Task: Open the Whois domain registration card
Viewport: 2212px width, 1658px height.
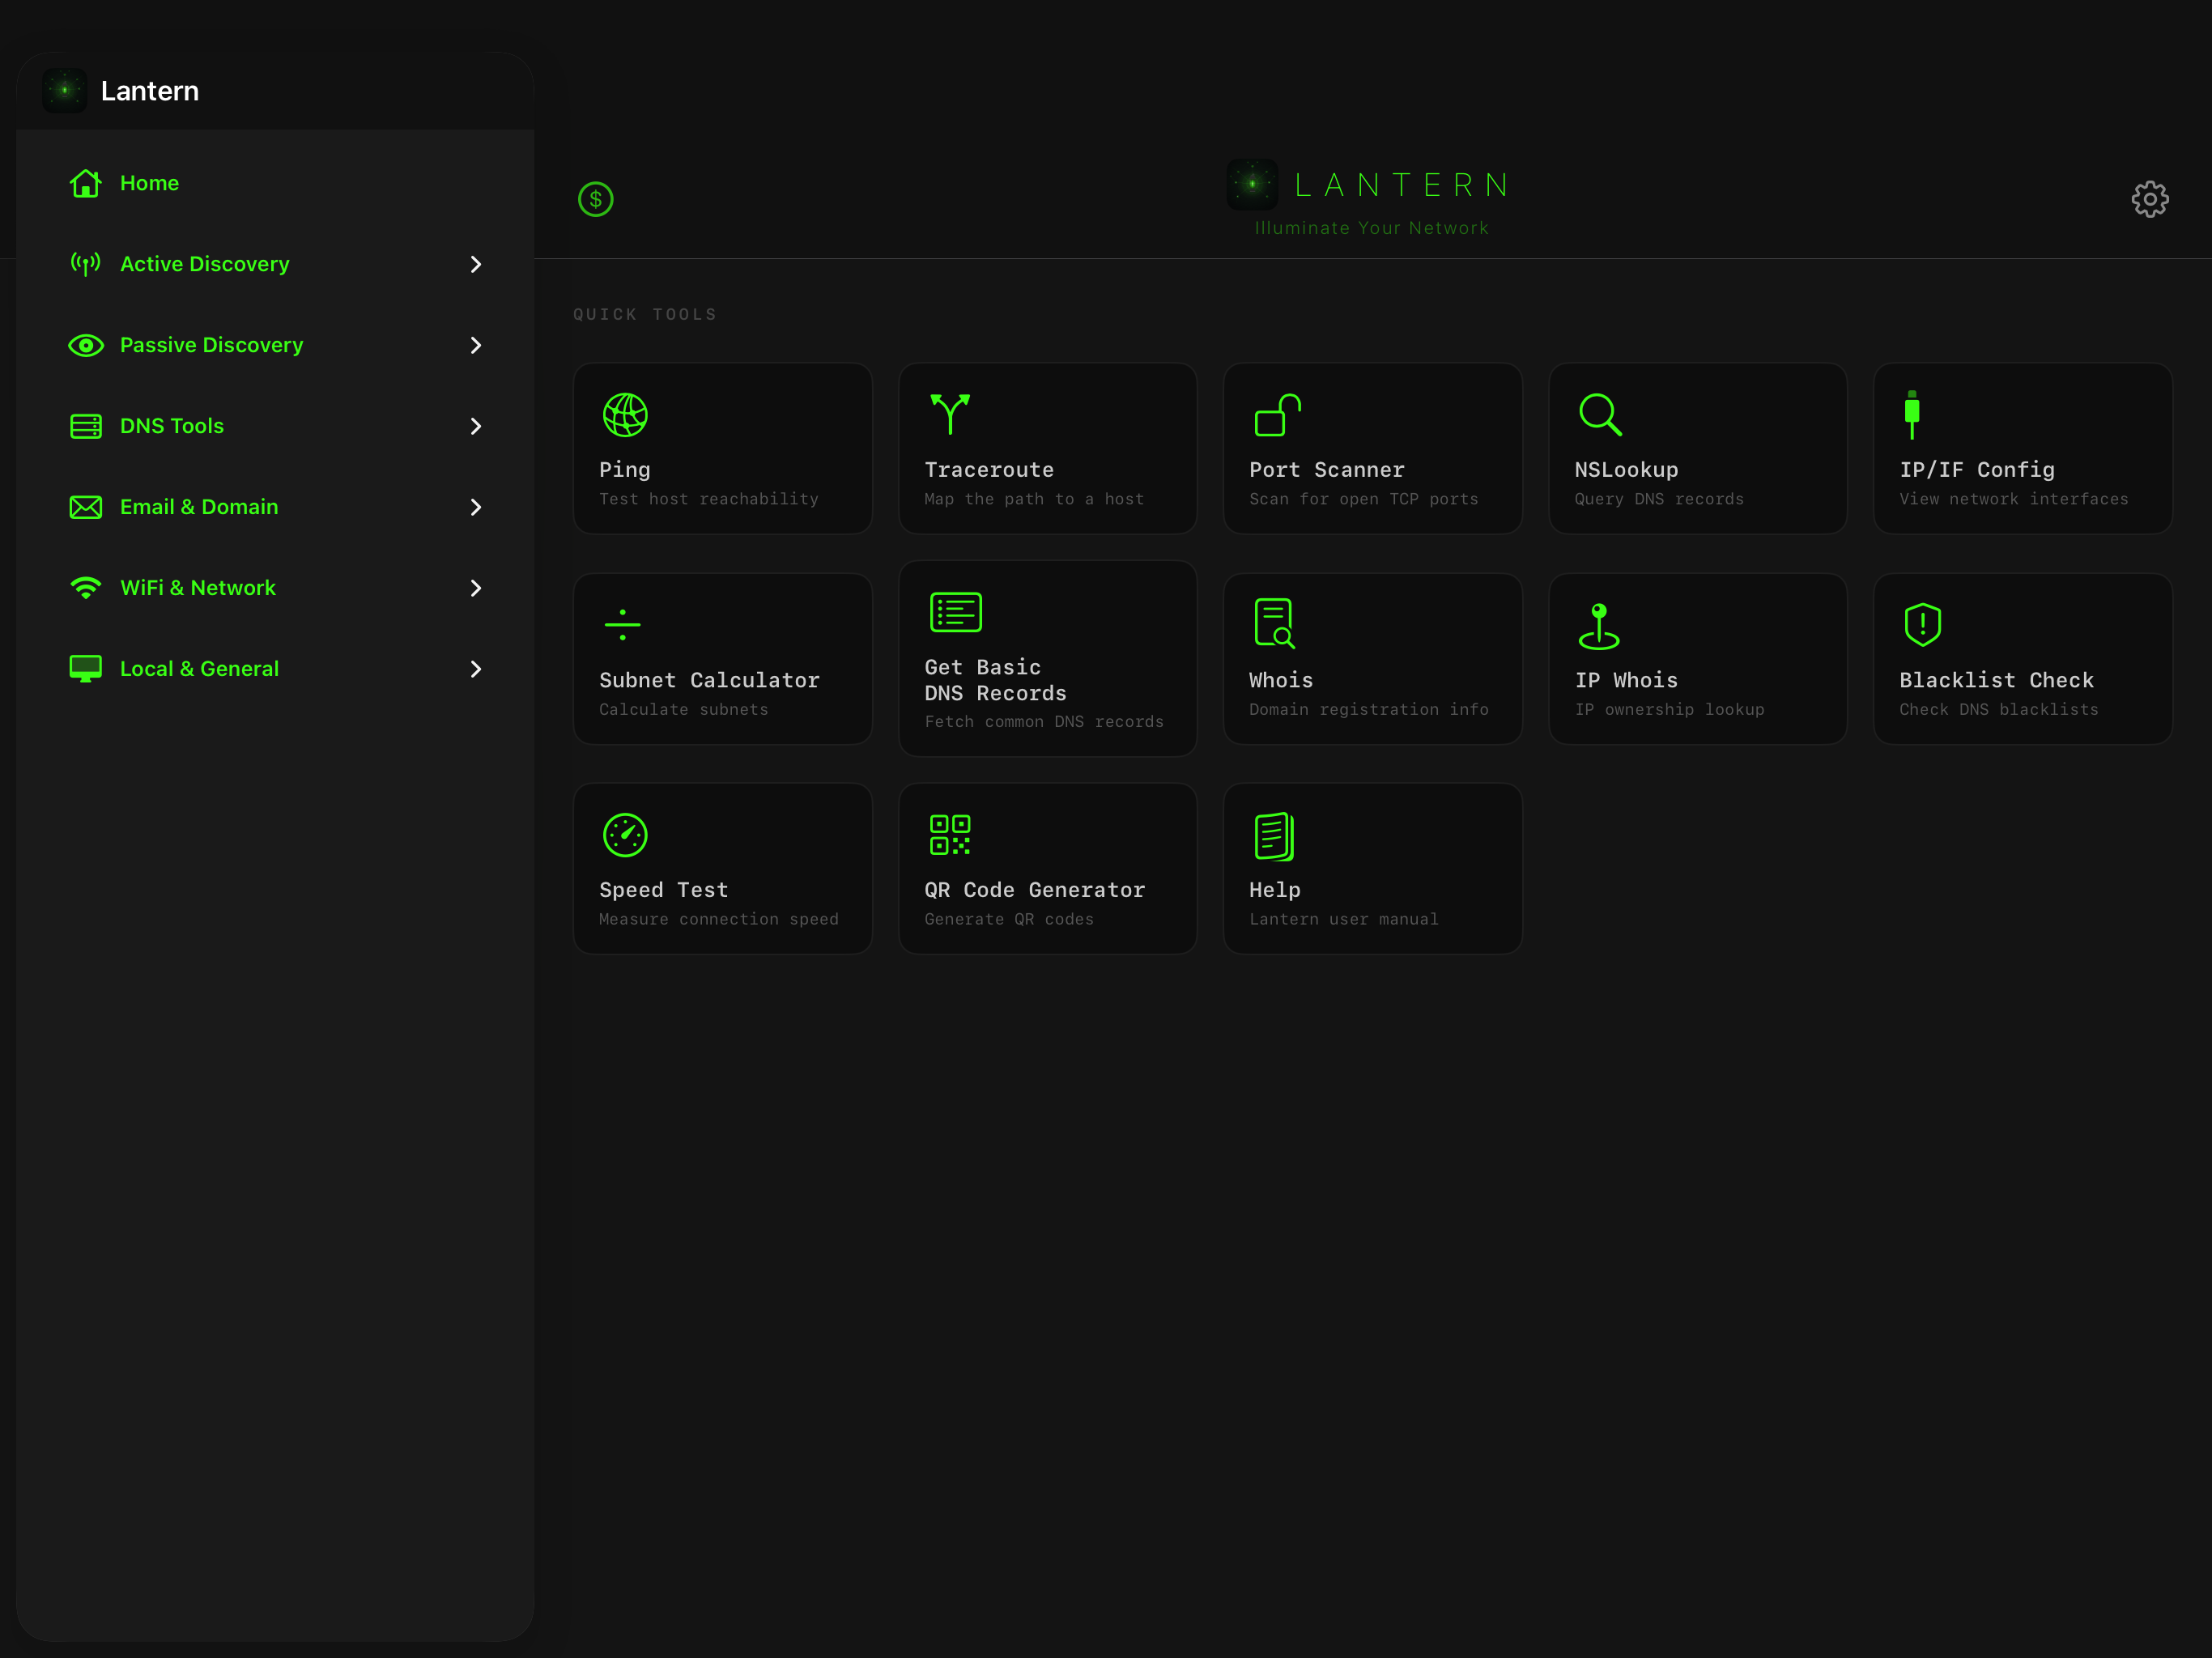Action: (x=1372, y=658)
